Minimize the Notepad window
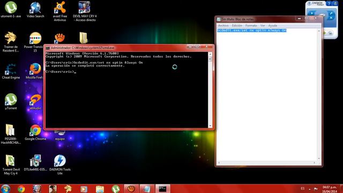 click(x=299, y=19)
